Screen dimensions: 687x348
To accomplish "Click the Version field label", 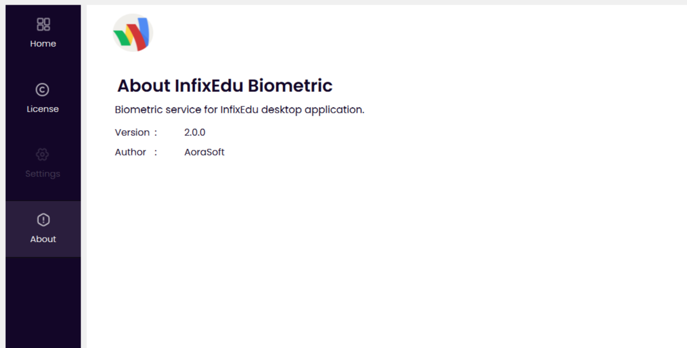I will (x=132, y=132).
